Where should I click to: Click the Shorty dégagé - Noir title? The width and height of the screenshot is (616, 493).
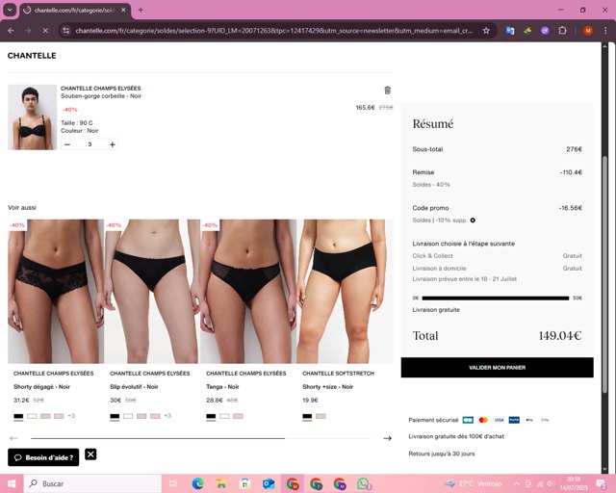tap(41, 387)
